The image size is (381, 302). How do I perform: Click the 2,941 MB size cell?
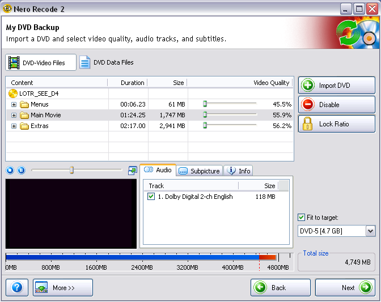[172, 126]
